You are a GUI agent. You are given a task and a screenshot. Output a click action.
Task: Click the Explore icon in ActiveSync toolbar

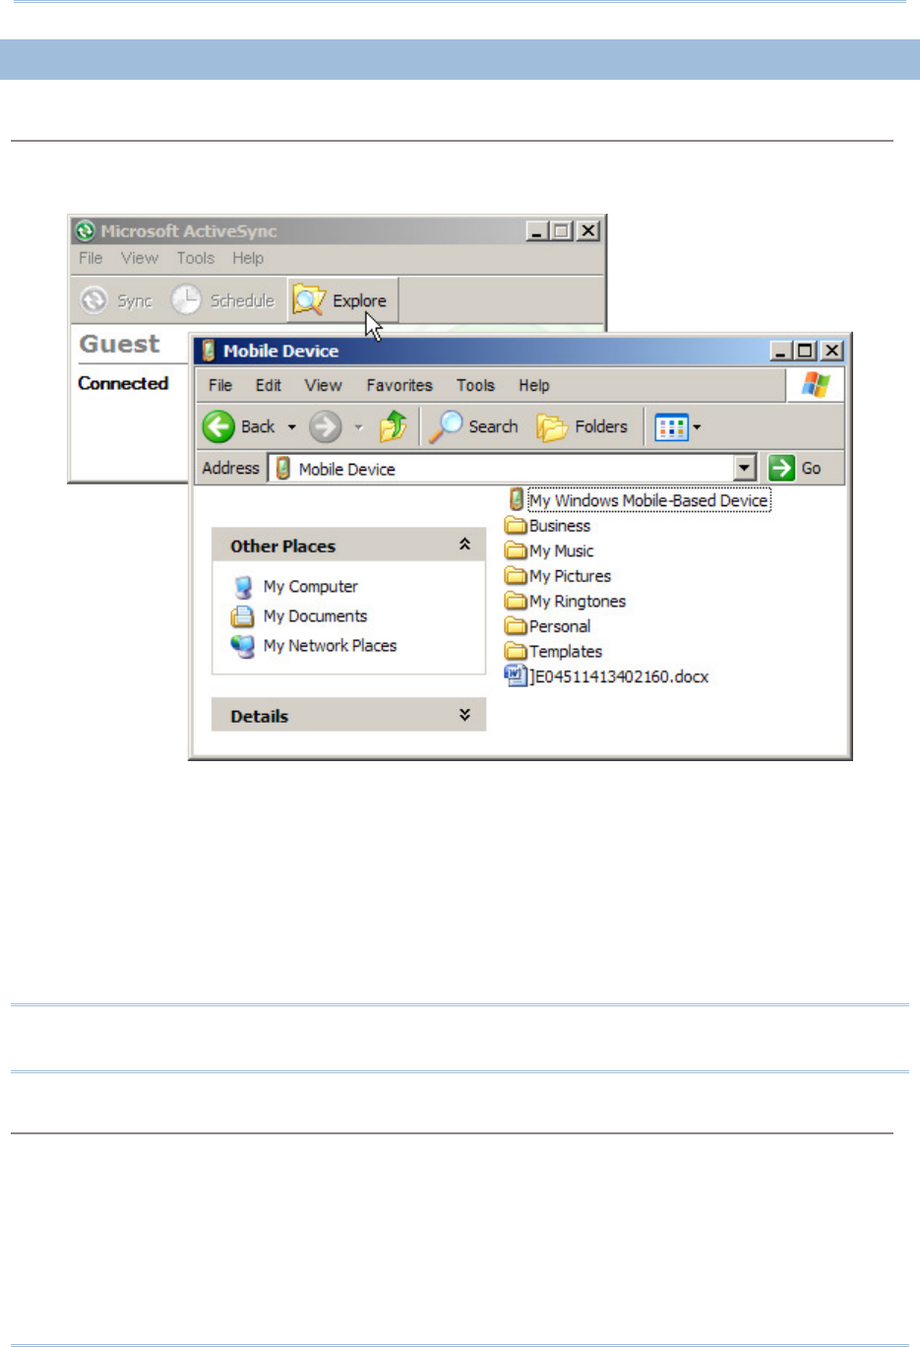(309, 300)
